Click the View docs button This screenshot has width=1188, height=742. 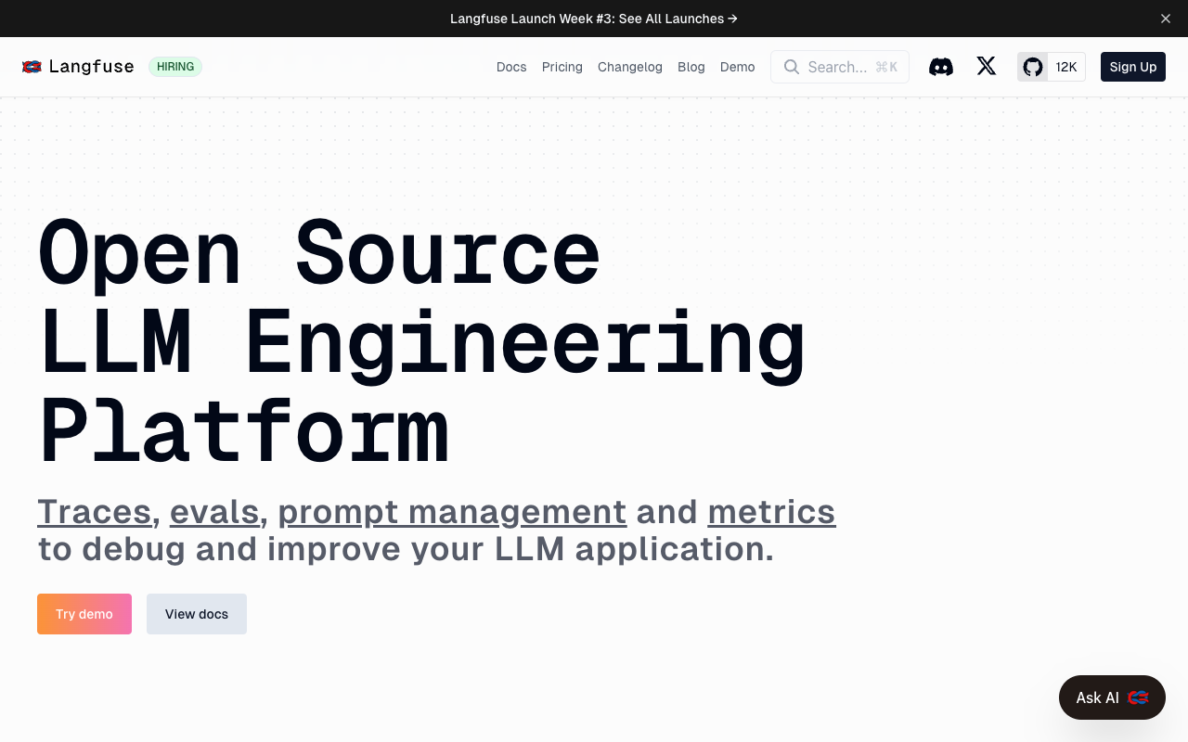tap(197, 614)
